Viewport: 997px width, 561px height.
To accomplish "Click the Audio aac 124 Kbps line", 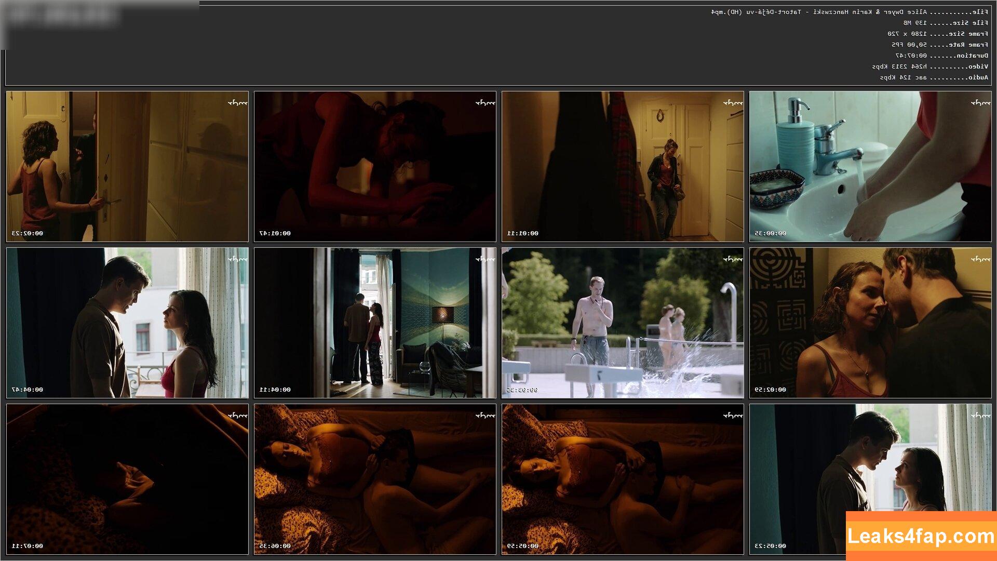I will click(934, 77).
